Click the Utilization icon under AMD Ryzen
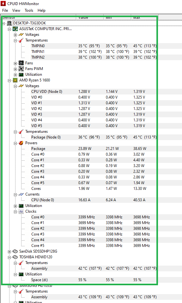The height and width of the screenshot is (303, 182). click(x=21, y=206)
